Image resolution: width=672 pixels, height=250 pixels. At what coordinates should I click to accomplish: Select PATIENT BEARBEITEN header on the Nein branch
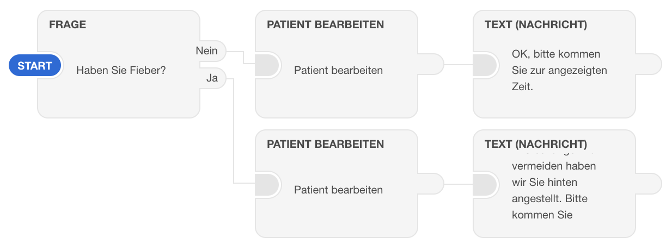[x=325, y=25]
